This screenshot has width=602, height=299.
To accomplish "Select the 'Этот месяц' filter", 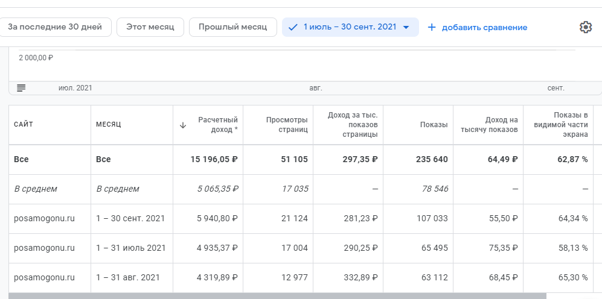I will 150,27.
